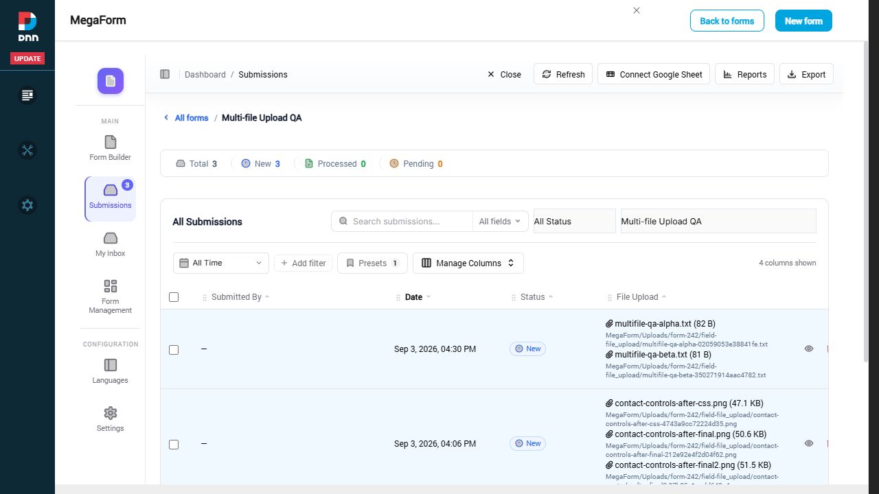Click the Submitted By drag handle icon
879x494 pixels.
click(x=205, y=298)
